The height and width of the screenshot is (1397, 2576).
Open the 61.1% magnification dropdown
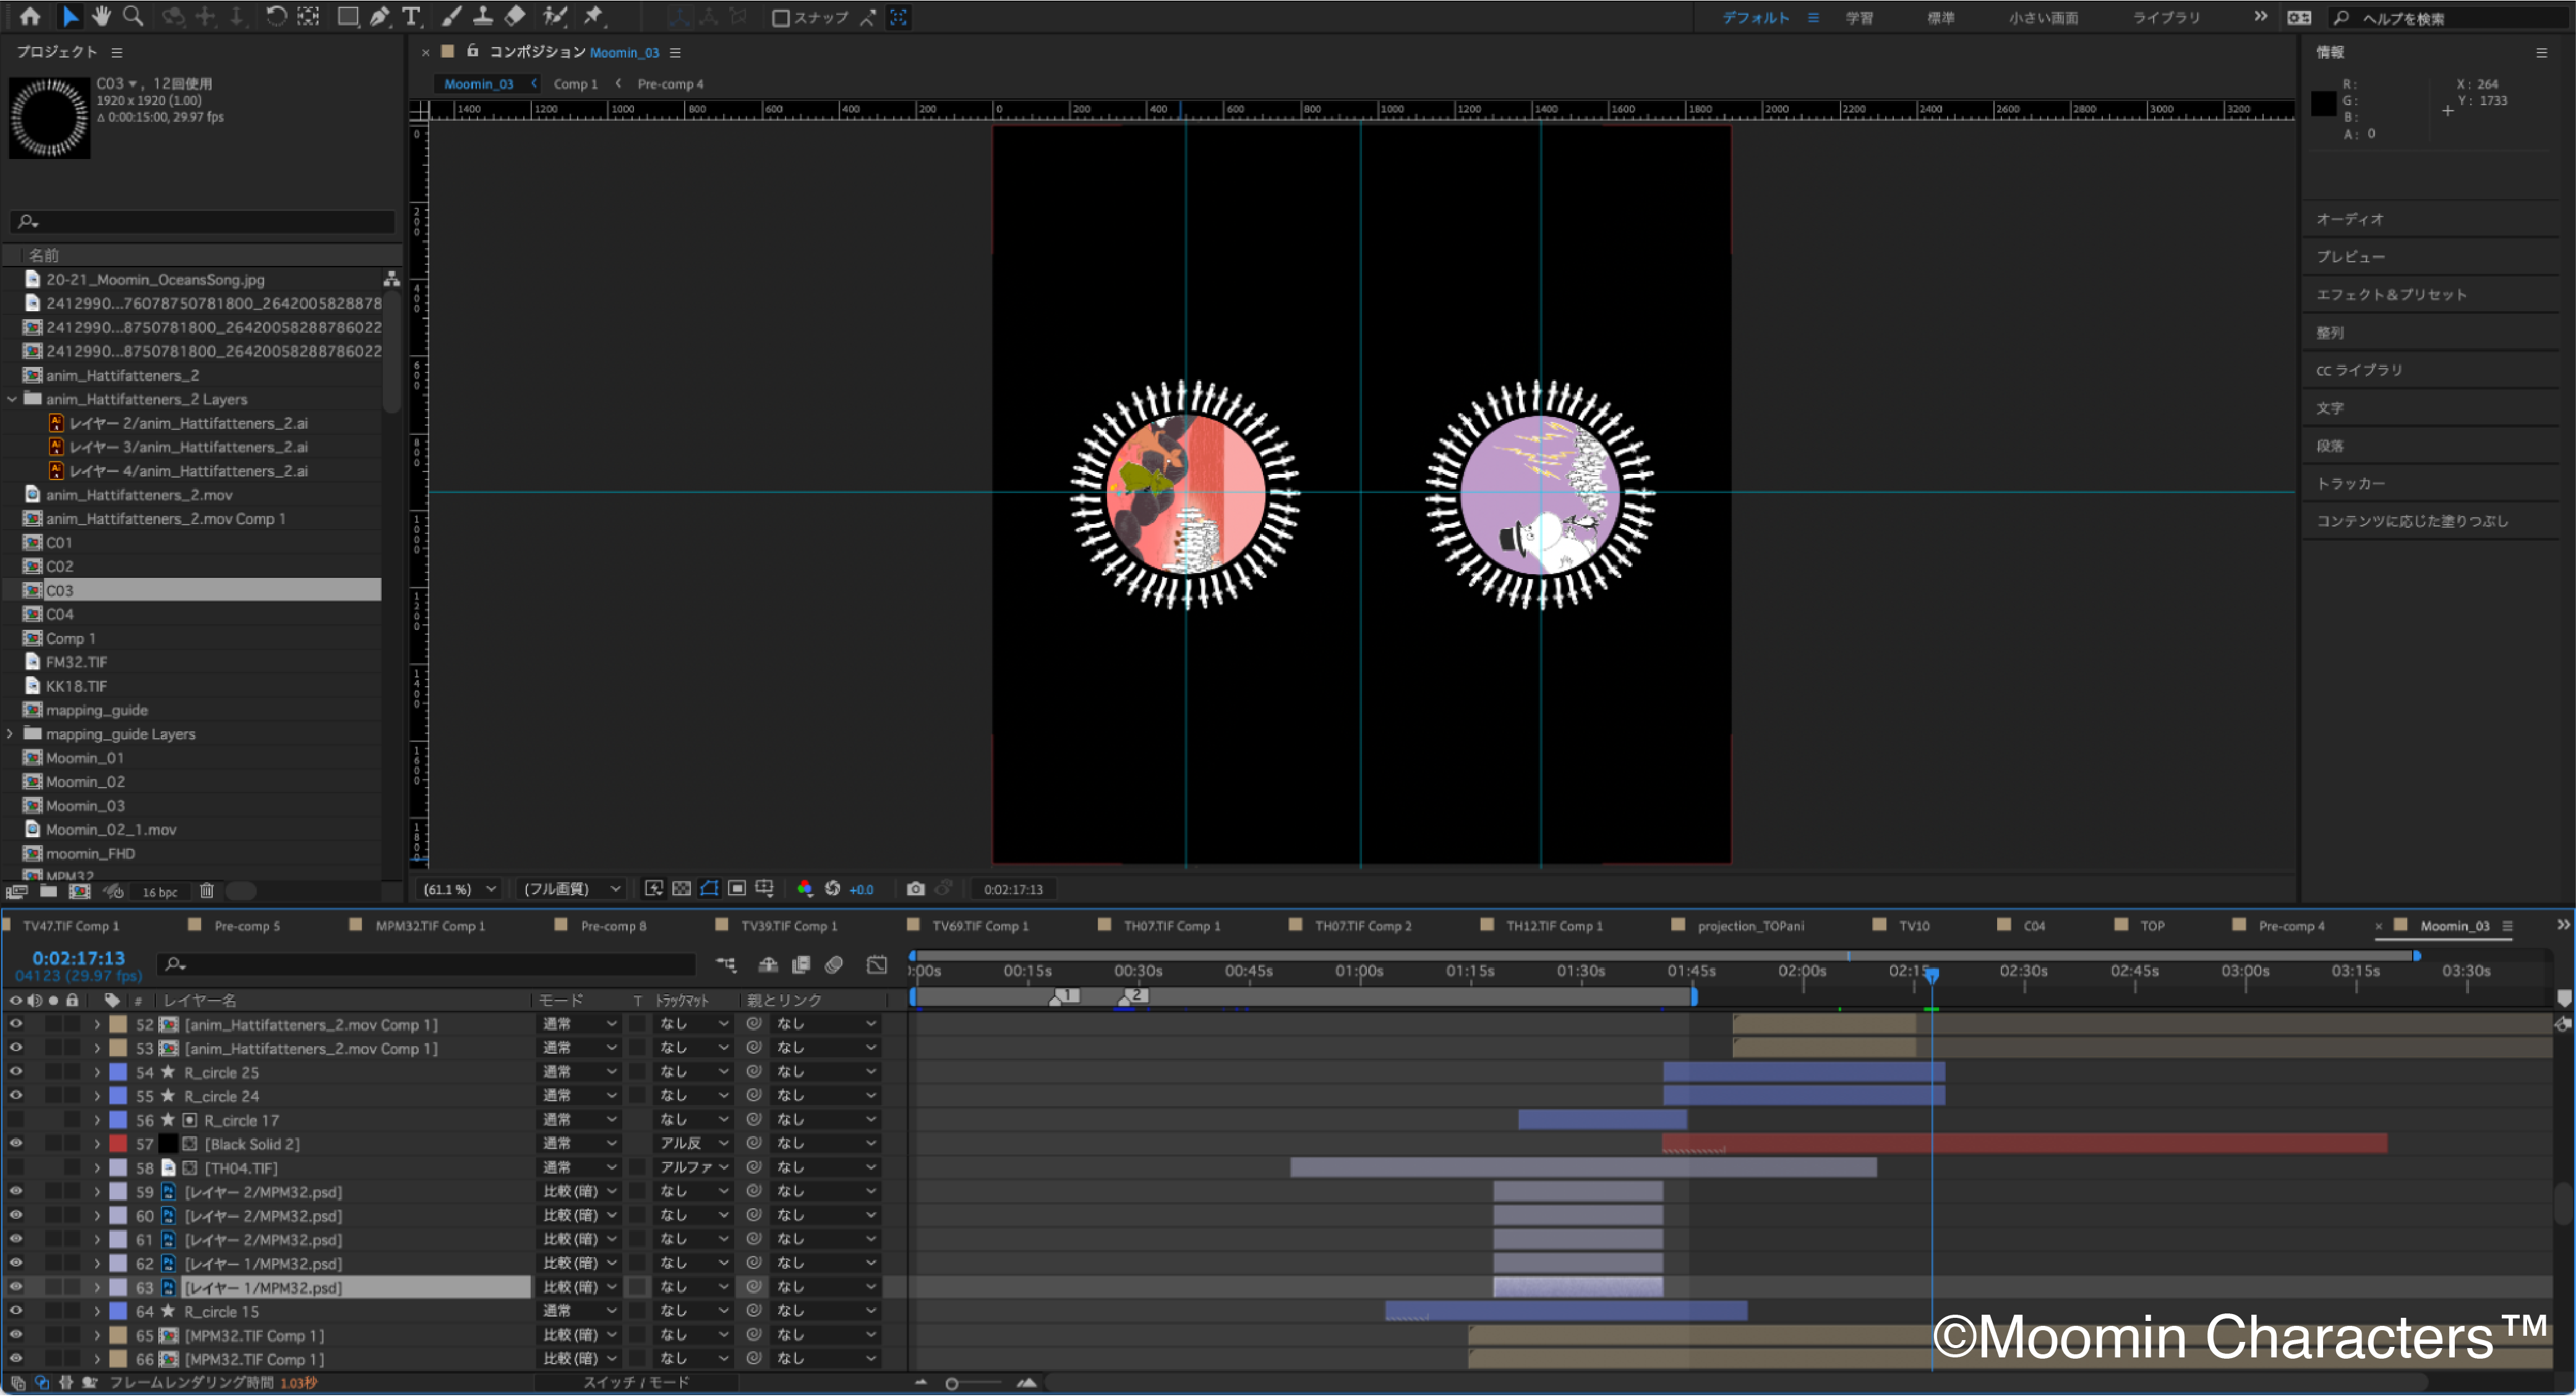coord(460,890)
